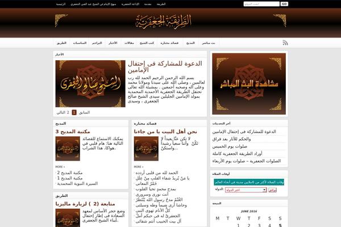Select news pager page 2
The width and height of the screenshot is (341, 227).
coord(68,112)
